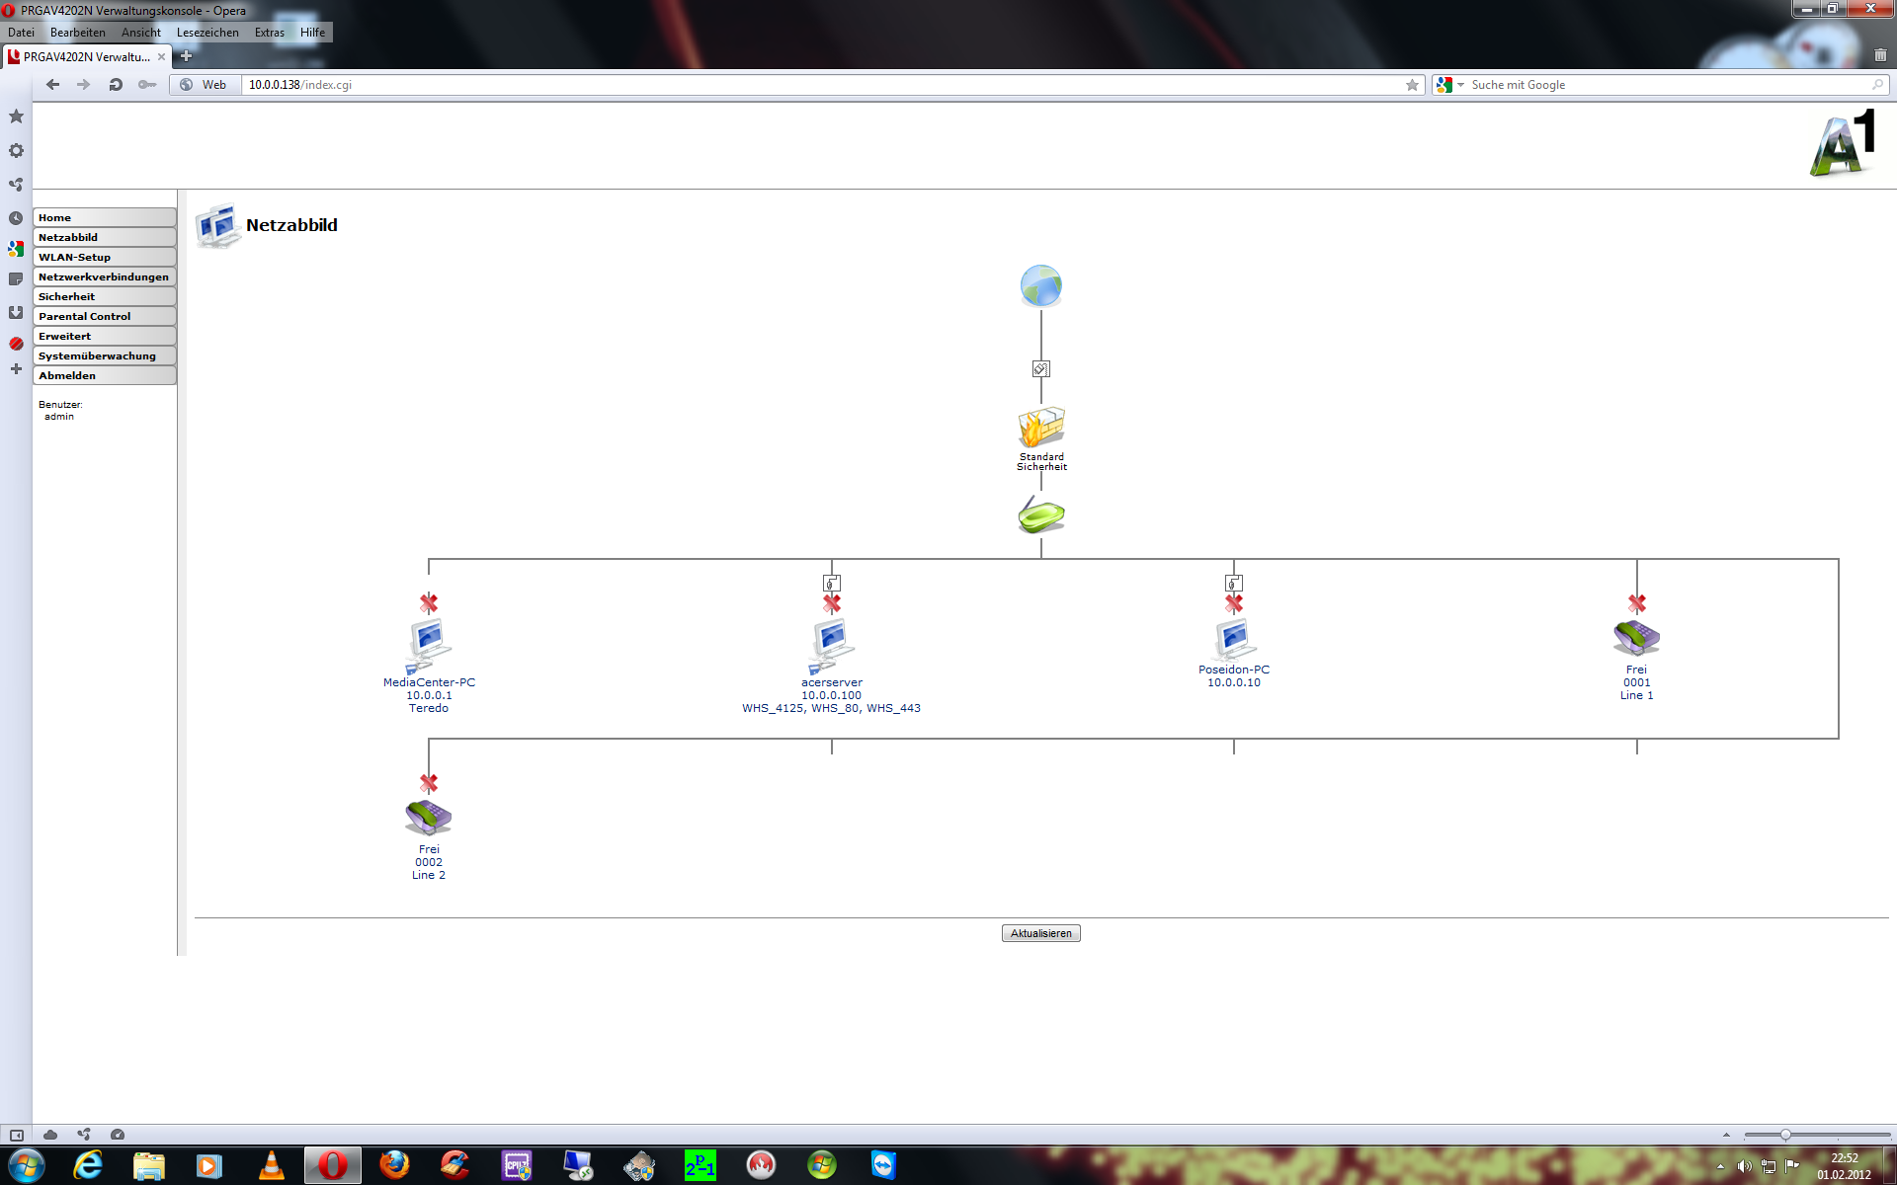Open Netzabbild in sidebar
This screenshot has height=1185, width=1897.
[x=105, y=237]
